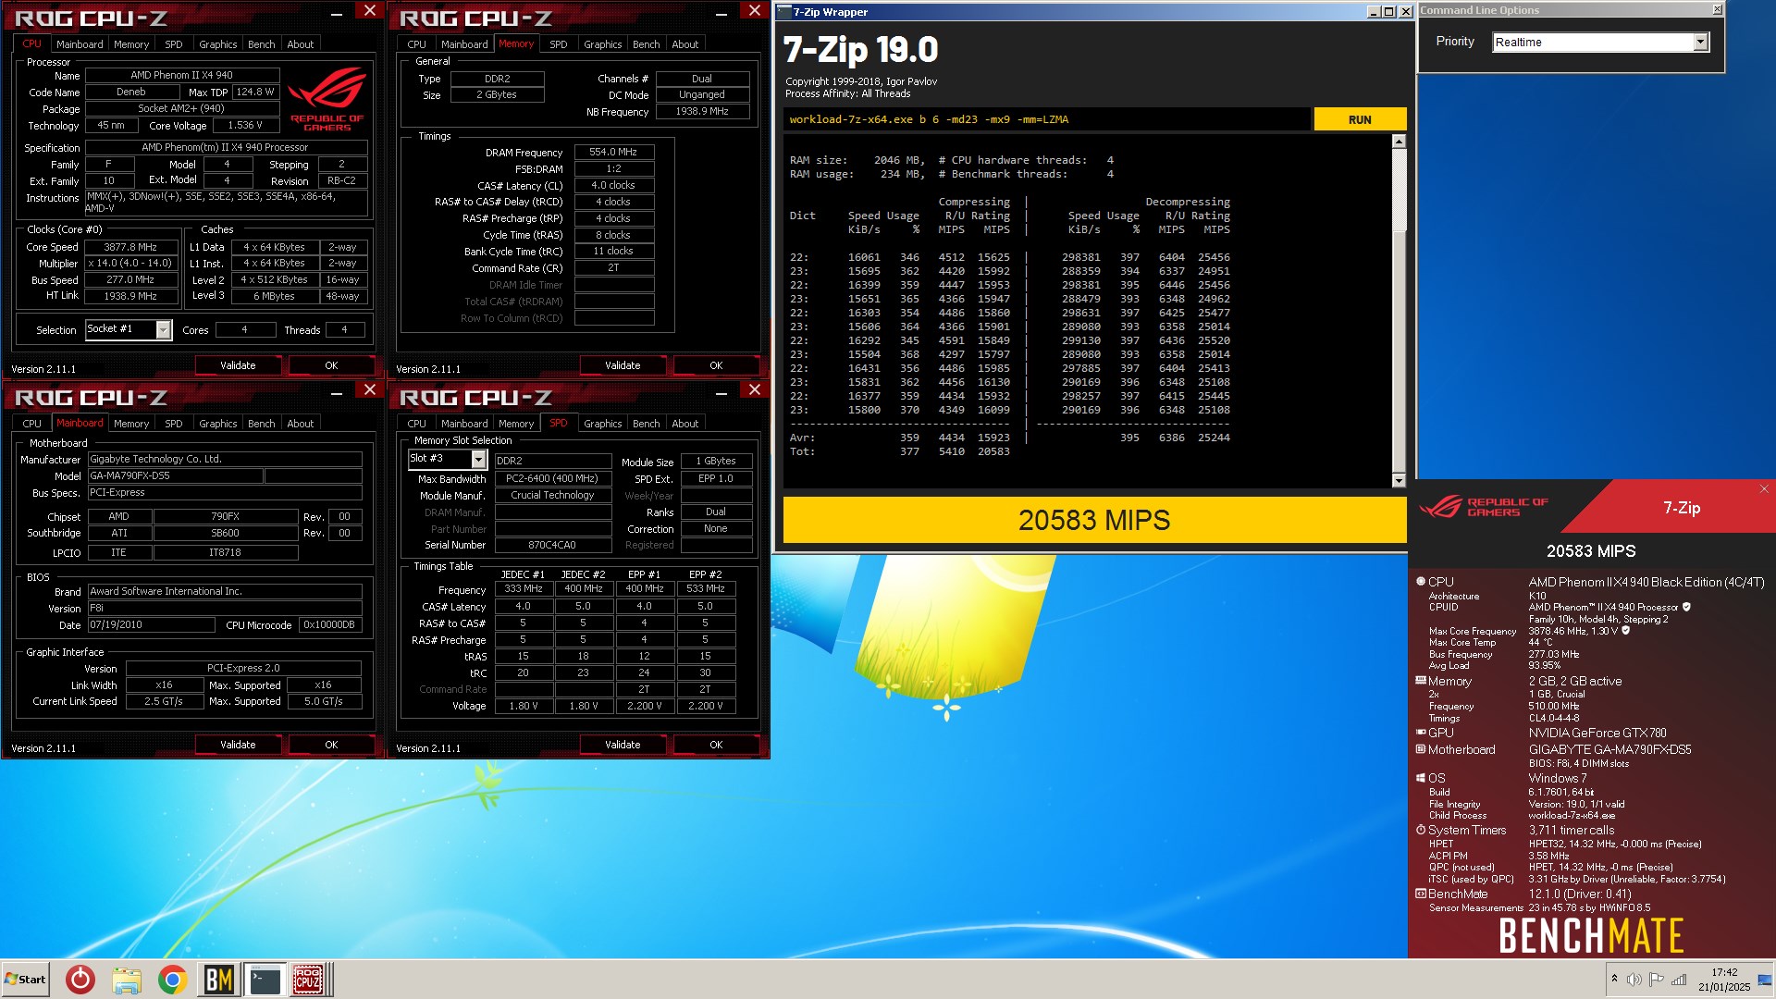Viewport: 1776px width, 999px height.
Task: Click the Chipset value 790FX
Action: 225,516
